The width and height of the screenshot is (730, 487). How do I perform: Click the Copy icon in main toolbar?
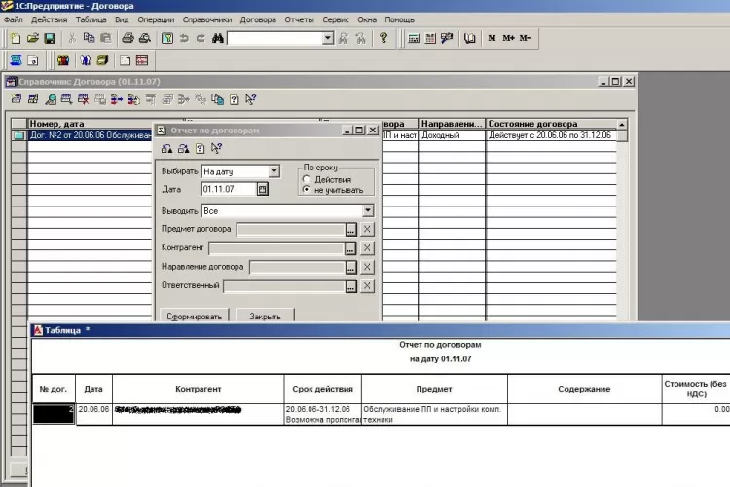pos(89,38)
